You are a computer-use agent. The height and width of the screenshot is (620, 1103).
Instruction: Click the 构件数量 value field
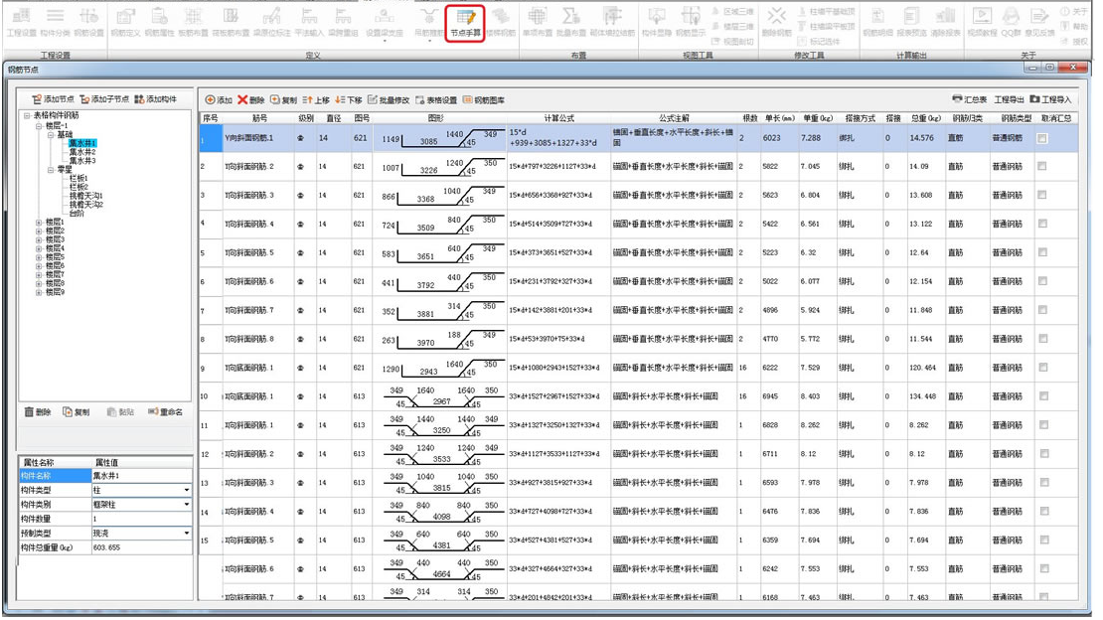pos(139,520)
